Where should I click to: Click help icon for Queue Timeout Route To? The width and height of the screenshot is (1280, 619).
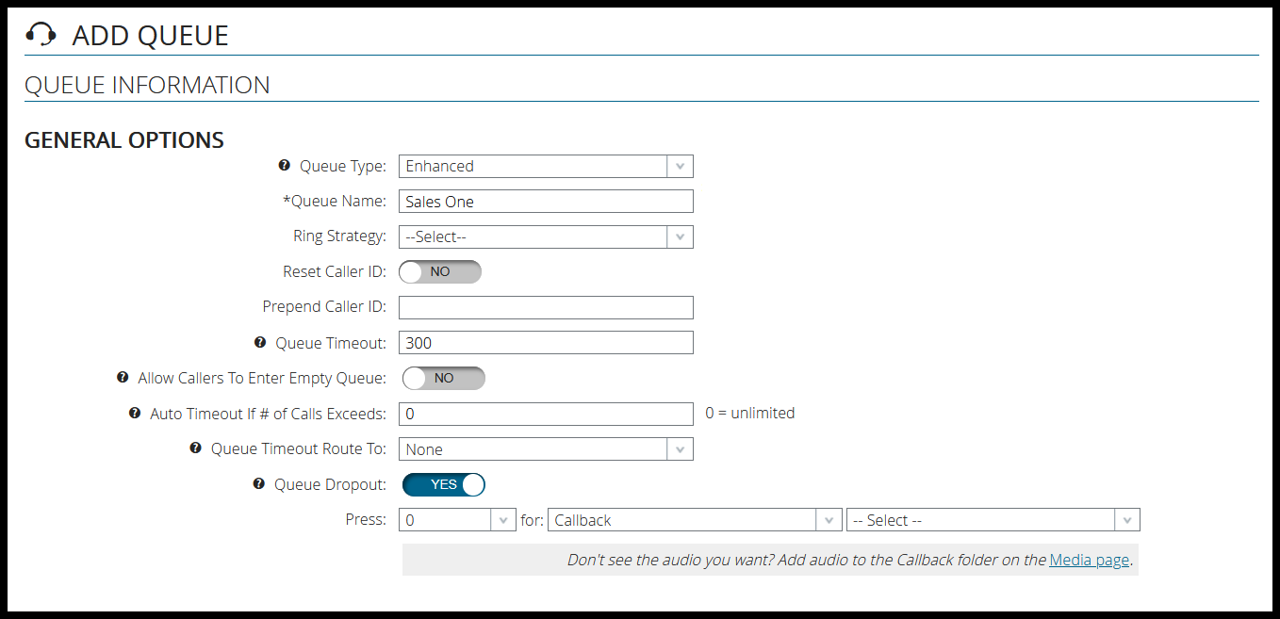(196, 448)
